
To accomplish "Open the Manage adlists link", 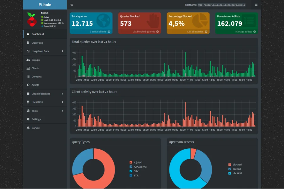I will 246,31.
